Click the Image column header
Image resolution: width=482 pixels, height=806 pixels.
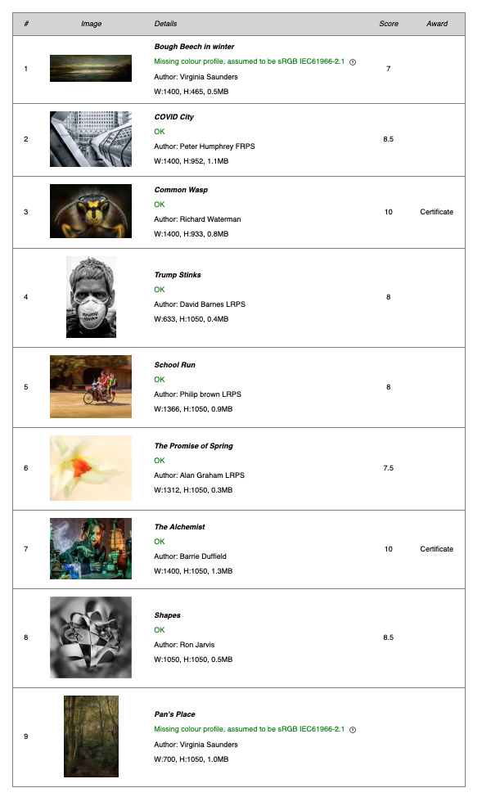(91, 24)
